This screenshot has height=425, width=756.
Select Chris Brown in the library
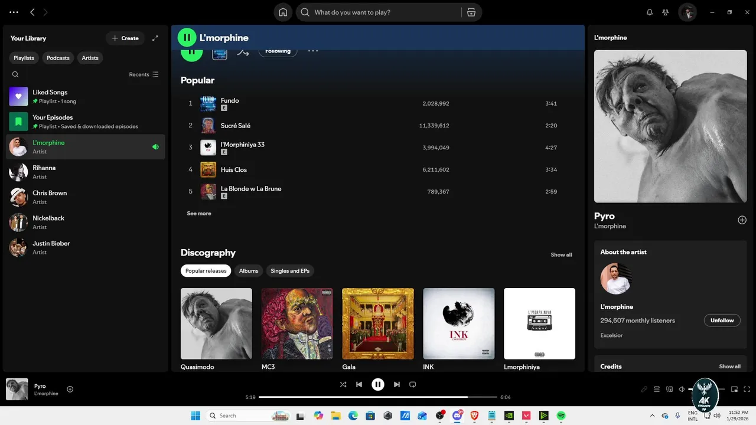tap(86, 197)
